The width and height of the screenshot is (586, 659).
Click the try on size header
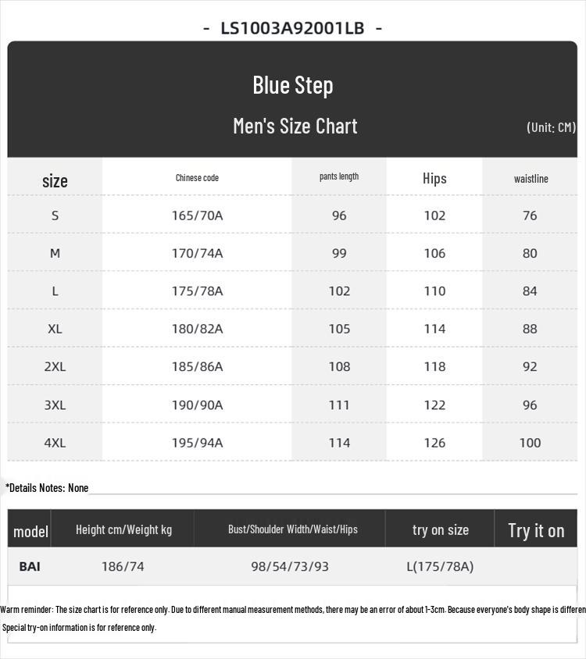tap(441, 530)
